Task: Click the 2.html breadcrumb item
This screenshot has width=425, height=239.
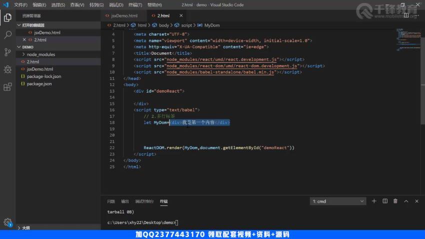Action: [x=119, y=25]
